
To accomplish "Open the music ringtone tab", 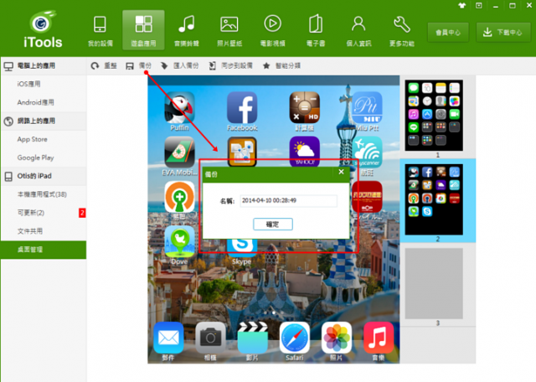I will tap(186, 31).
